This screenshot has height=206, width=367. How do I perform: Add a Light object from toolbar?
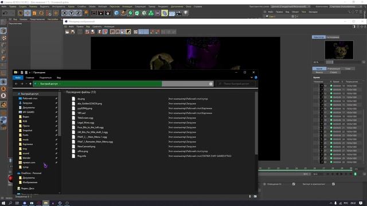coord(186,13)
